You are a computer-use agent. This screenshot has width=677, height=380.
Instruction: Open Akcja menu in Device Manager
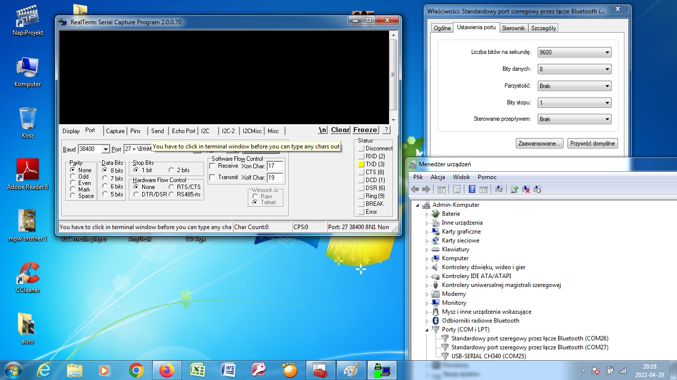[x=438, y=177]
